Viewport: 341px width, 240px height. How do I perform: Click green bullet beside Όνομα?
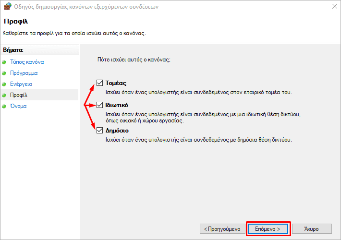pos(4,106)
